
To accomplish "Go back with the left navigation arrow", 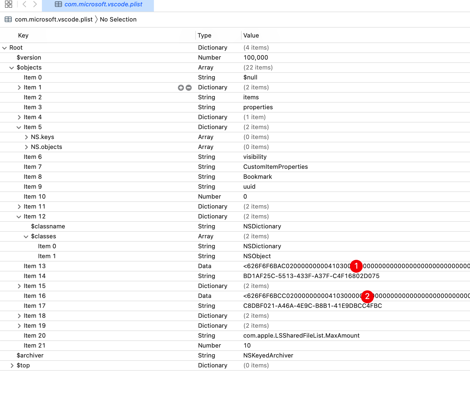I will 25,4.
